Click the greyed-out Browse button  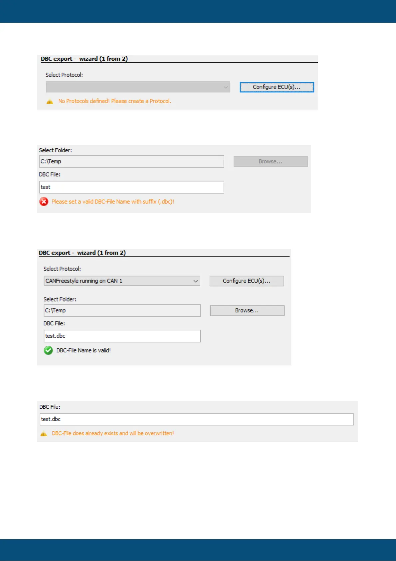(x=271, y=162)
